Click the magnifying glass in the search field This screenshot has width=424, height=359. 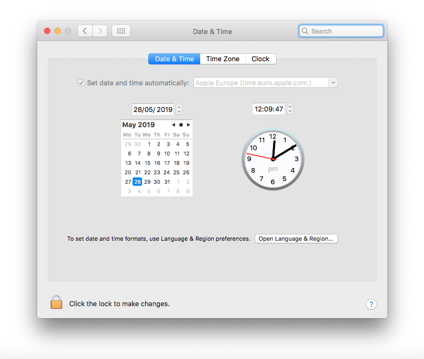click(x=305, y=31)
